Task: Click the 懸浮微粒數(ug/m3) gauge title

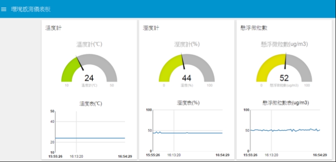Action: tap(284, 44)
